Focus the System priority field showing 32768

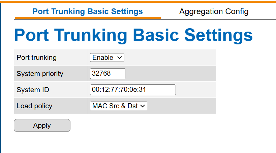[108, 74]
